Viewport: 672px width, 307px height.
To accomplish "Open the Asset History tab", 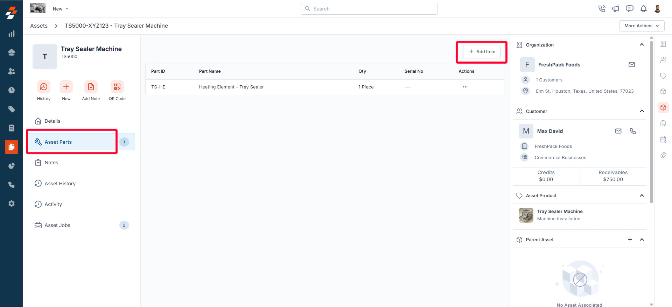I will point(81,184).
